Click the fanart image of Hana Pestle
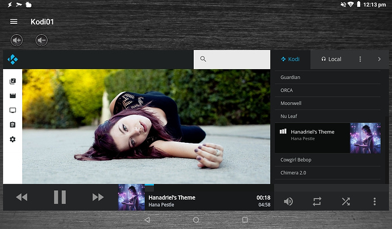Screen dimensions: 392x229 point(146,126)
